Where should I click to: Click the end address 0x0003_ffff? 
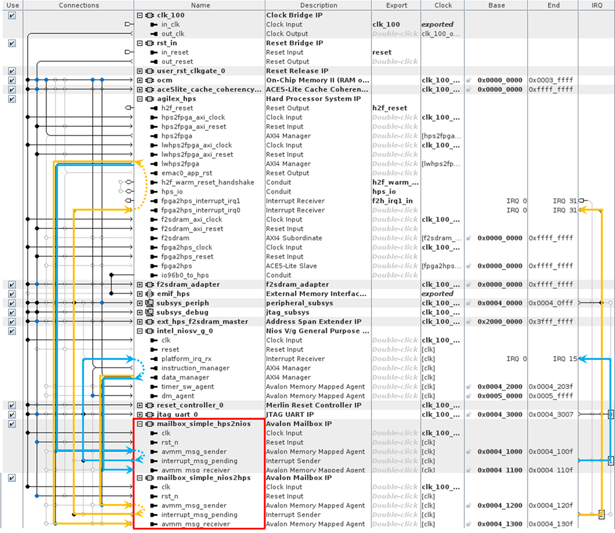[x=551, y=80]
